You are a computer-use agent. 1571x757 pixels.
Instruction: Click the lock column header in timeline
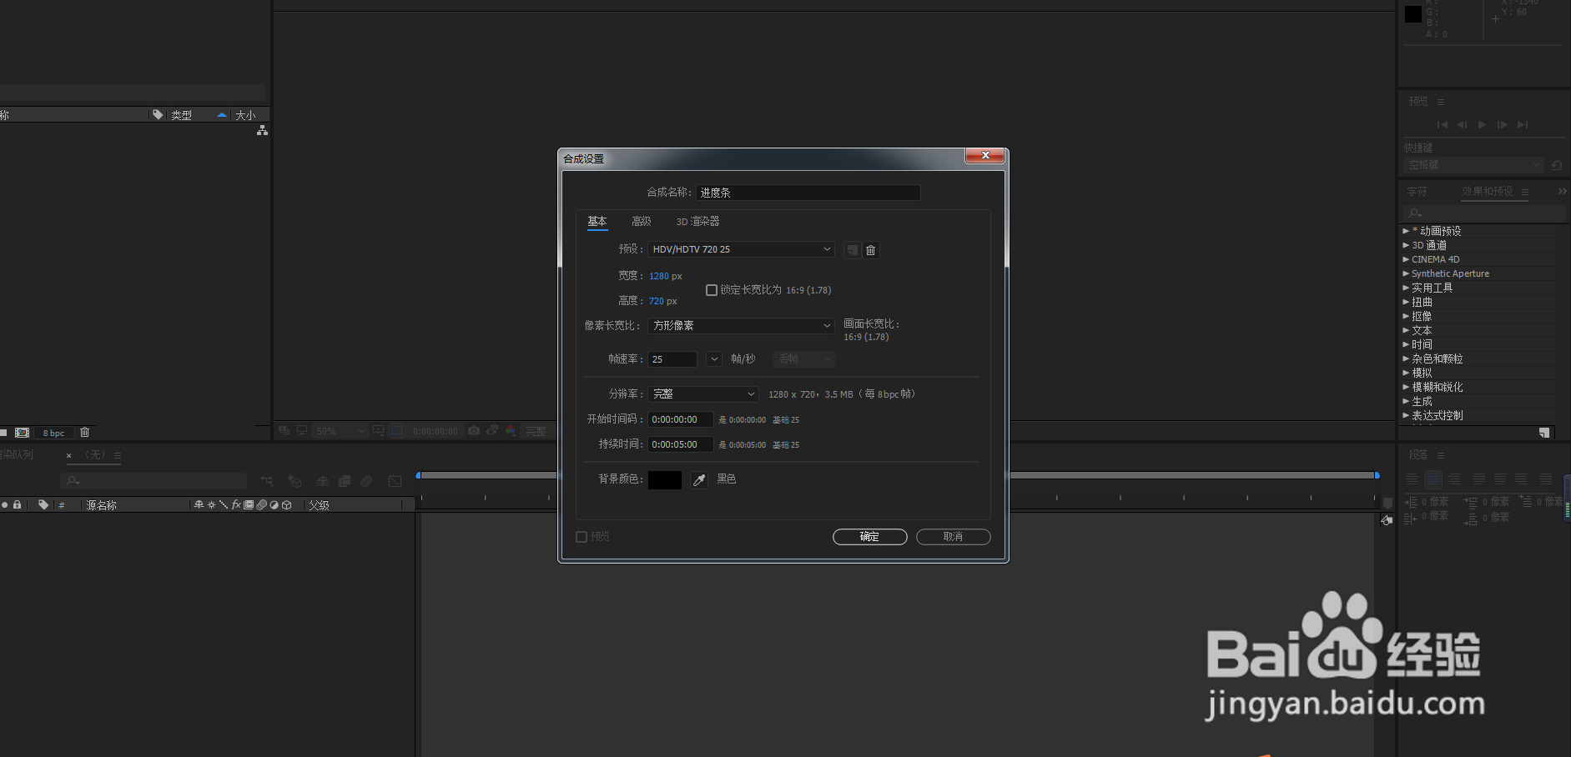point(17,505)
